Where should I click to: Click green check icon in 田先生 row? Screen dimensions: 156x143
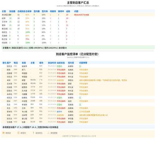point(80,66)
